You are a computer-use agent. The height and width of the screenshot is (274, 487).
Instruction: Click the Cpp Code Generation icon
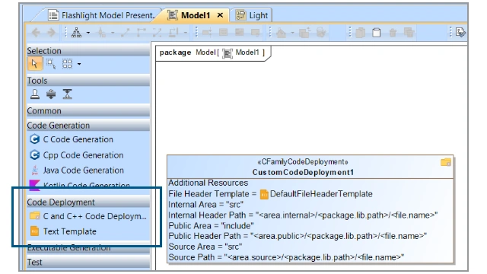(34, 155)
